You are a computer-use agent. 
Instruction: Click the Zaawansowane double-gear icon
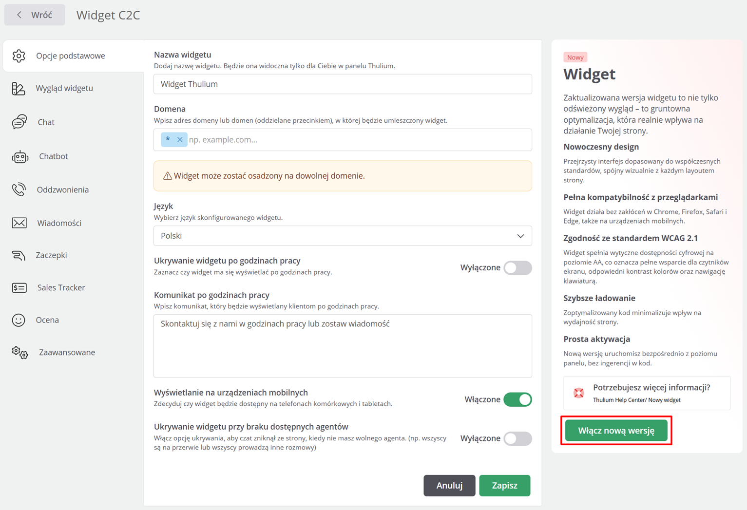(20, 353)
